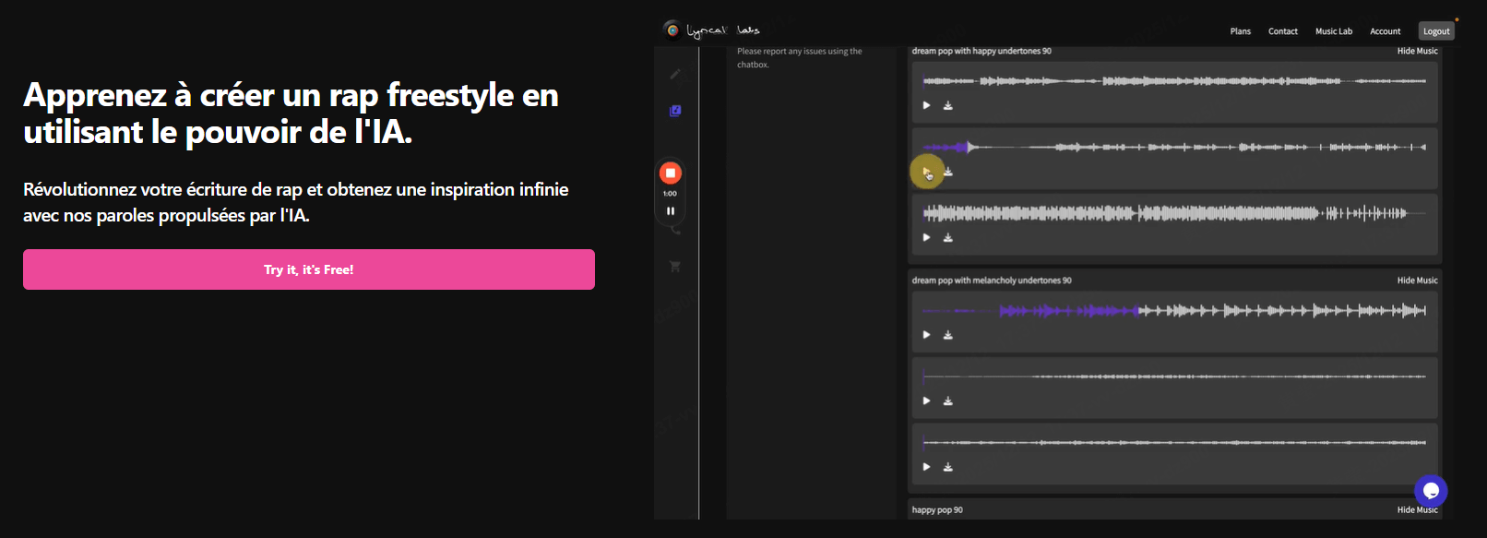
Task: Click the 'Apprenez à créer un rap freestyle' headline
Action: (x=291, y=114)
